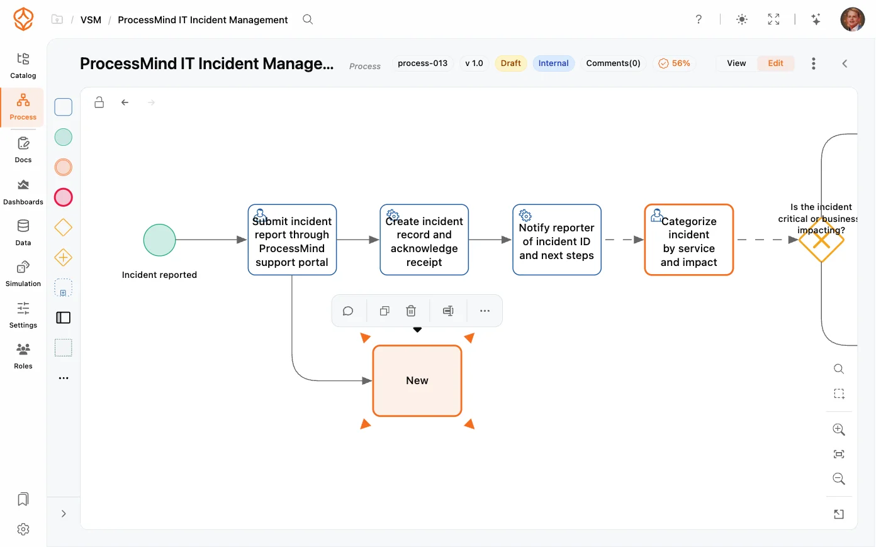Screen dimensions: 876x547
Task: Open the Data section
Action: 23,233
